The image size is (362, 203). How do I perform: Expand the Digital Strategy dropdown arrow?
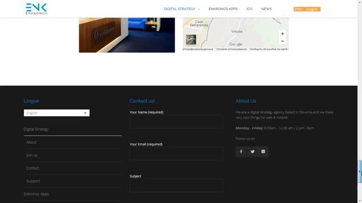(x=199, y=9)
